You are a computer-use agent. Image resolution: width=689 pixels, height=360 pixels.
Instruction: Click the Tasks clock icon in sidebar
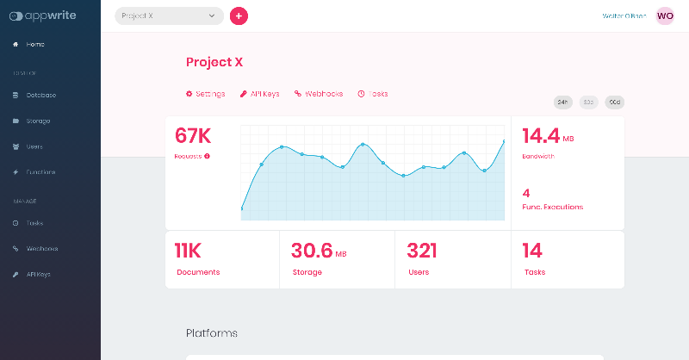coord(16,223)
